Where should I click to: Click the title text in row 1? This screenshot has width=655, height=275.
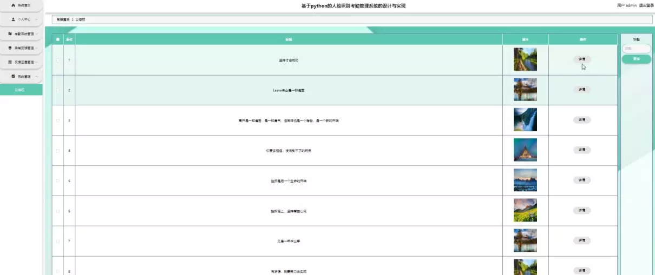(289, 60)
